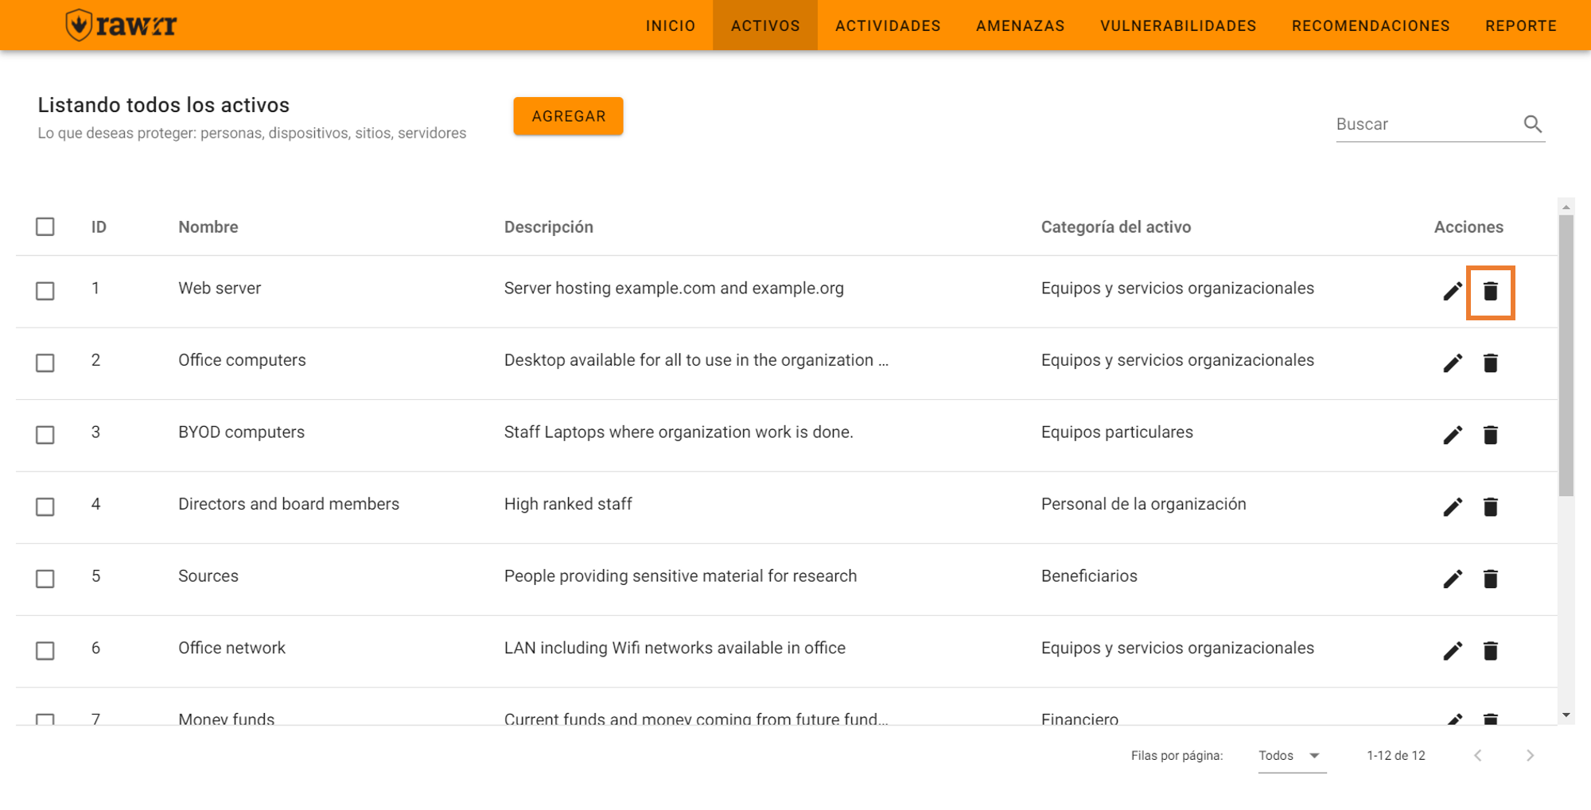Focus the Buscar search field

pos(1424,124)
